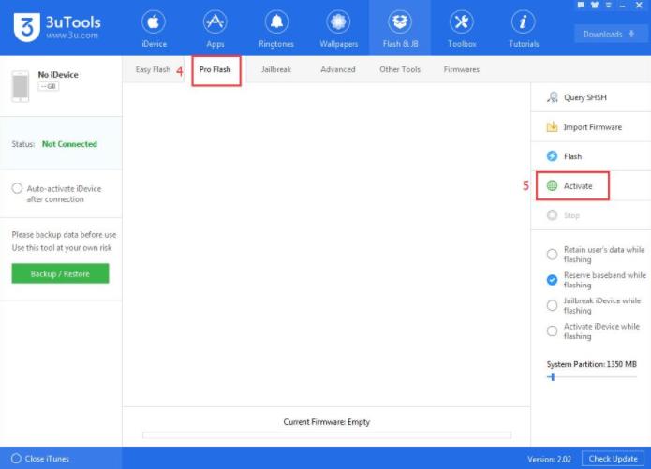
Task: Switch to the Easy Flash tab
Action: (x=153, y=69)
